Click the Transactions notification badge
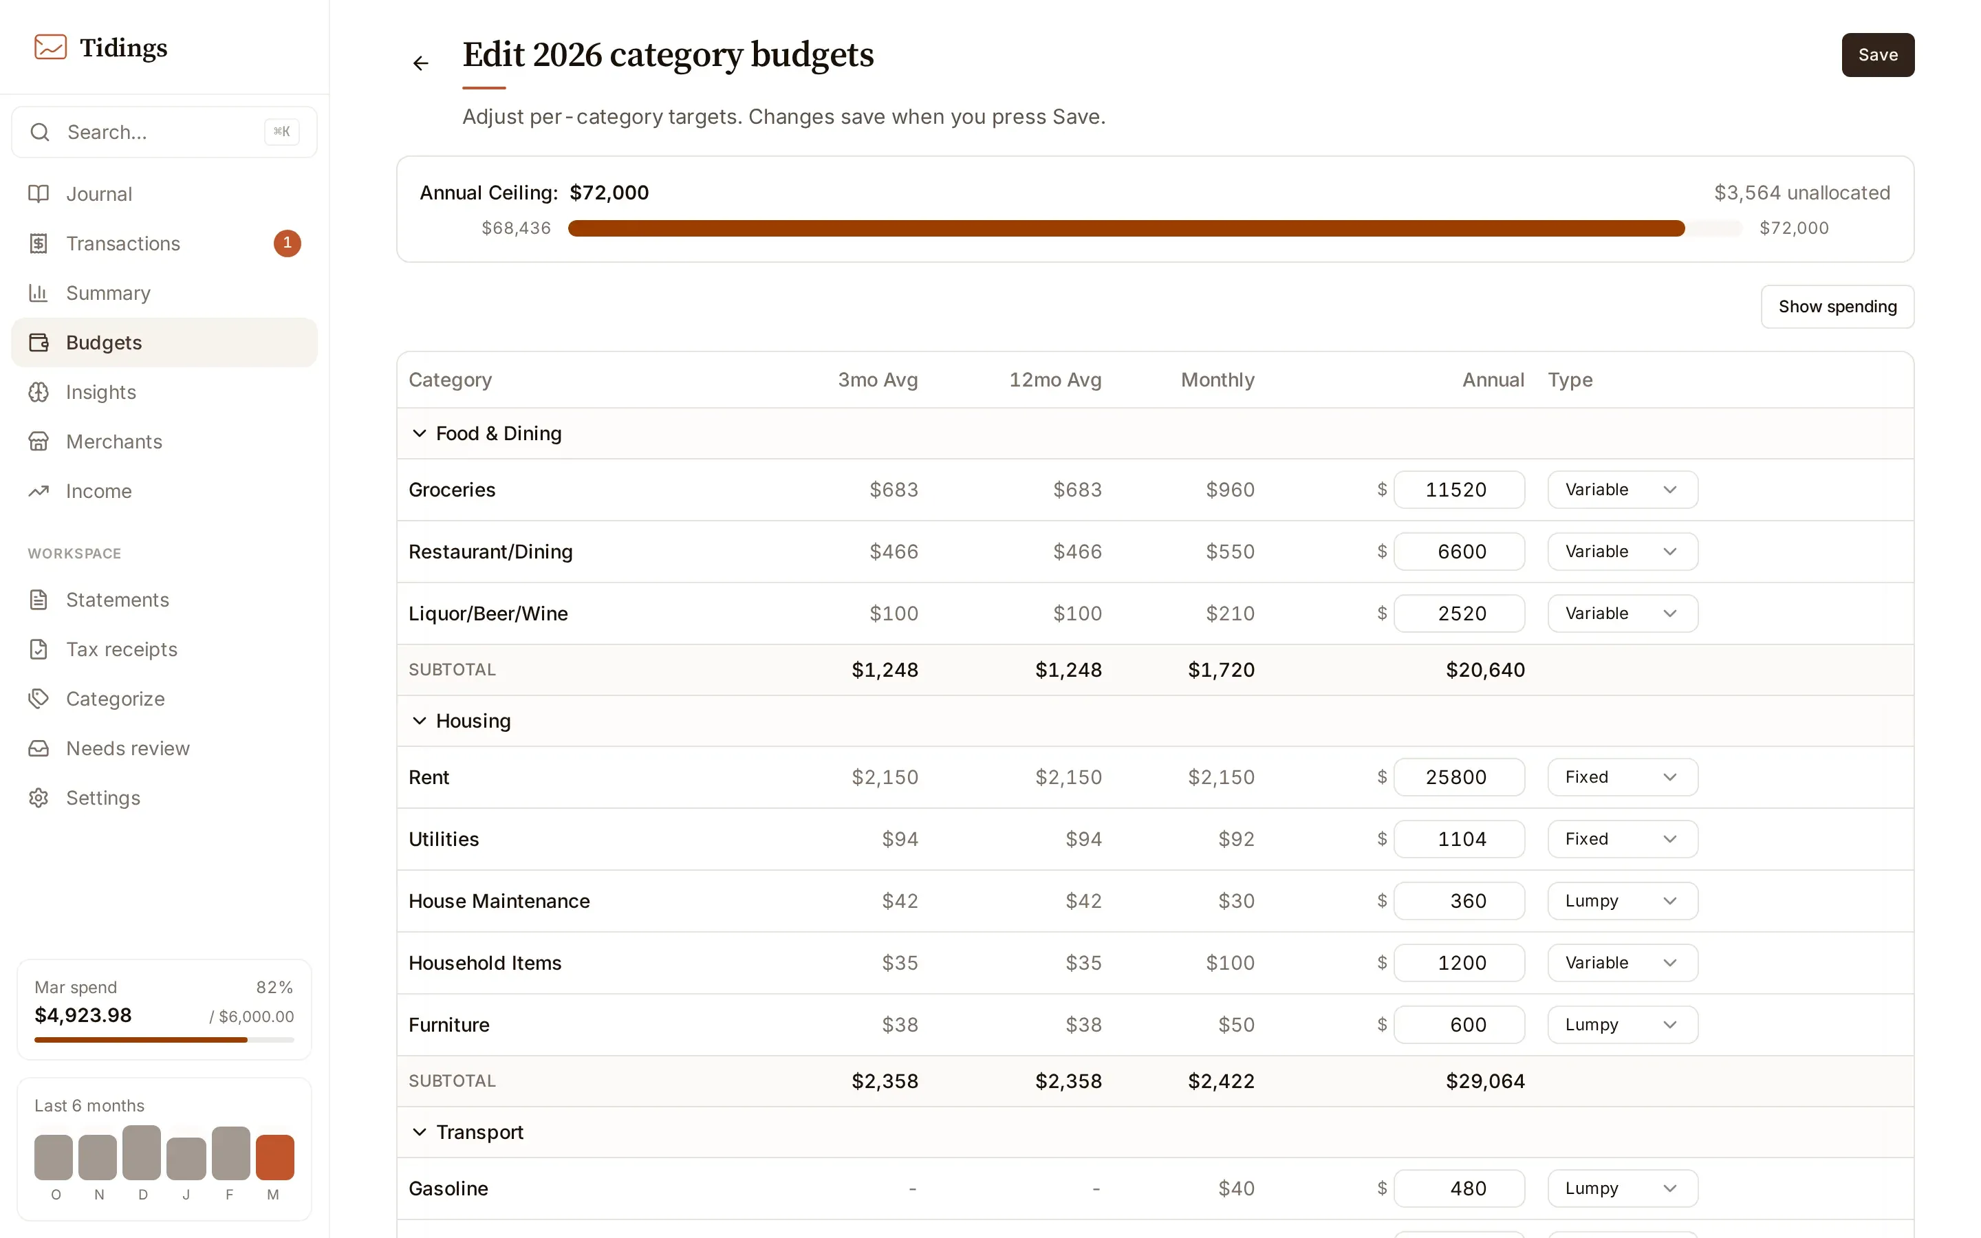 click(288, 243)
